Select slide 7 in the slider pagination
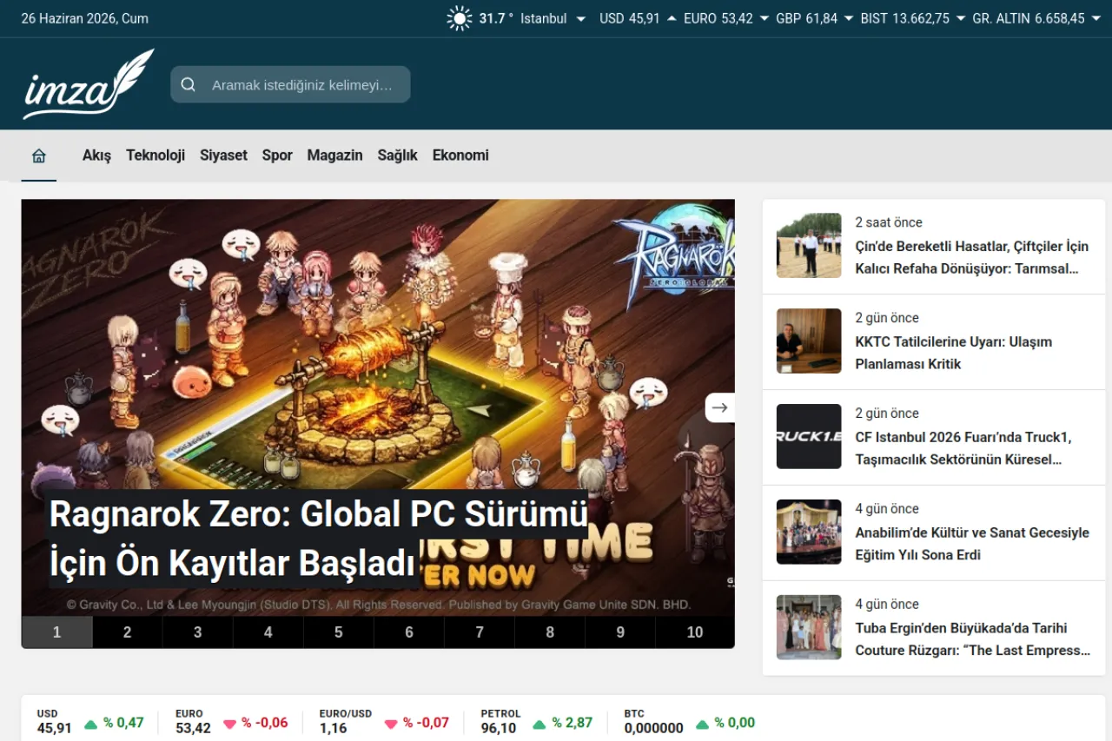Viewport: 1112px width, 741px height. (480, 632)
